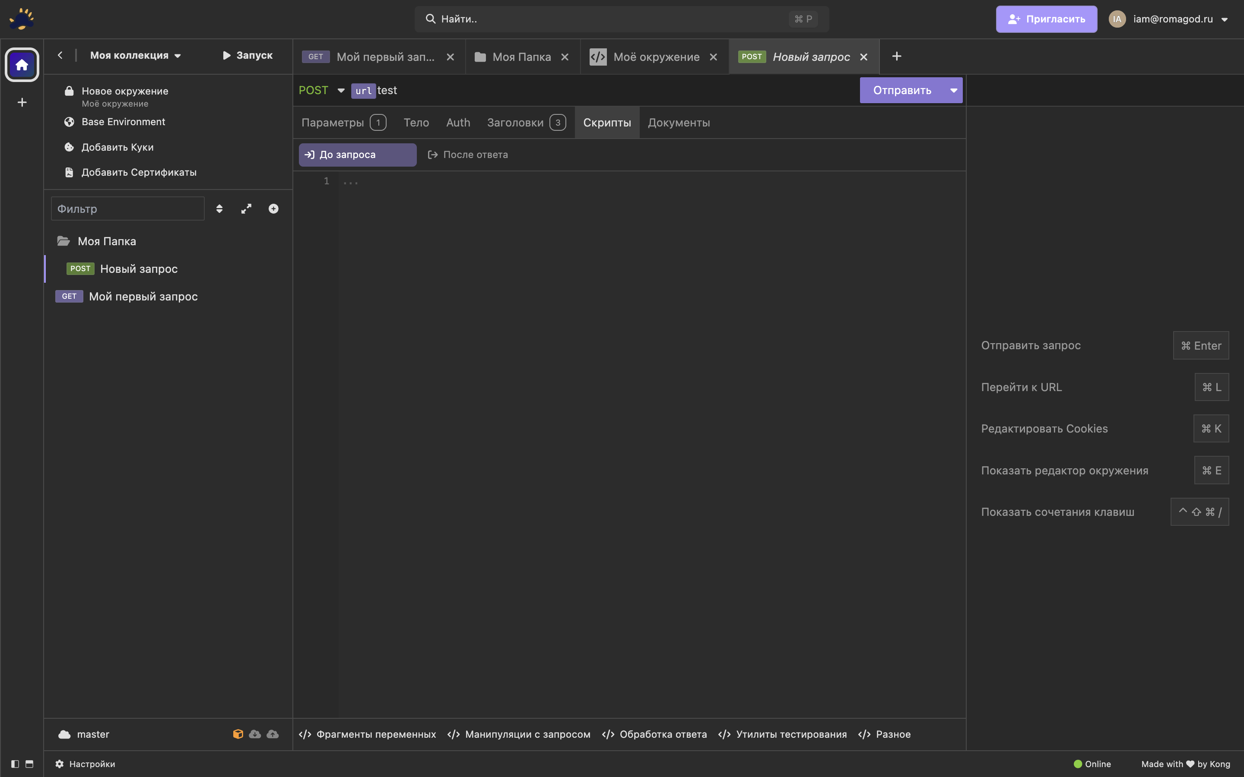Open snapshot history via orange cube icon
The height and width of the screenshot is (777, 1244).
click(238, 734)
